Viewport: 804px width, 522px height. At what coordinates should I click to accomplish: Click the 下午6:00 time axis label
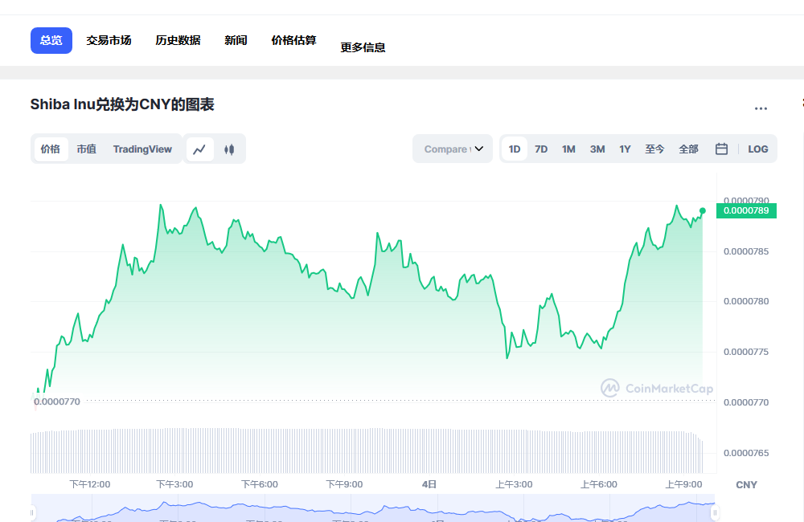click(260, 484)
